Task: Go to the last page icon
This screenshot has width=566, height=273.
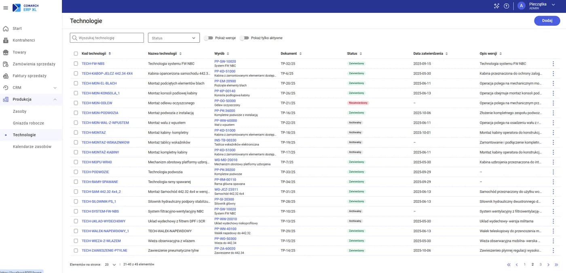Action: pos(556,265)
